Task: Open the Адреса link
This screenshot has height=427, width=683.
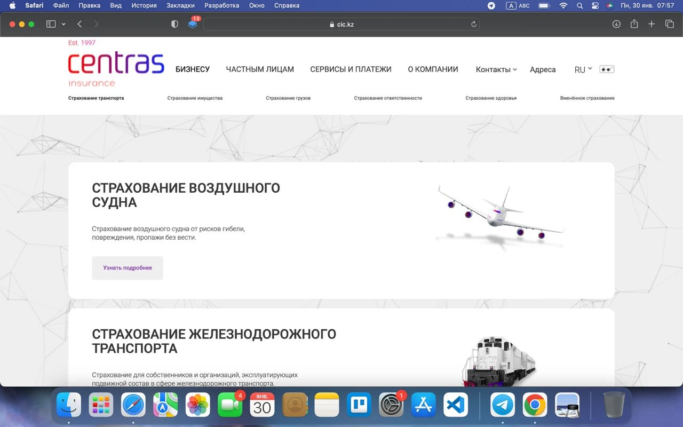Action: point(543,69)
